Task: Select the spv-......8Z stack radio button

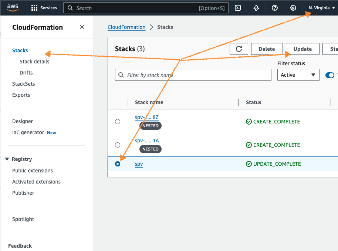Action: (118, 122)
